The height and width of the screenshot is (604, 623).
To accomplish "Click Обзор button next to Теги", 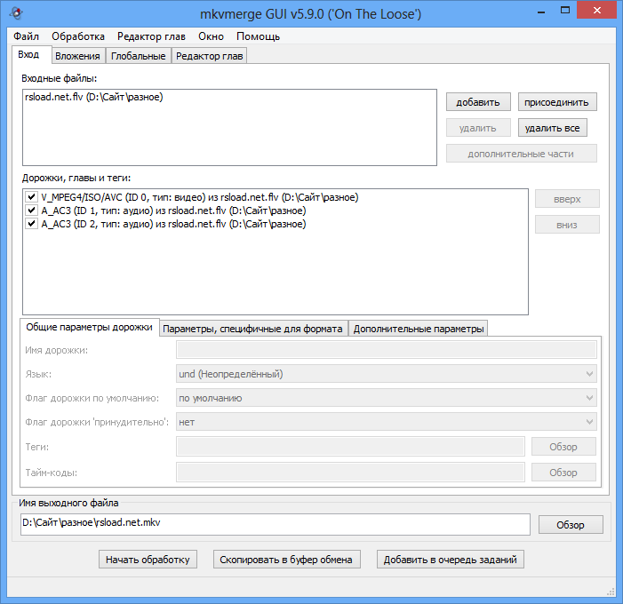I will pos(563,447).
